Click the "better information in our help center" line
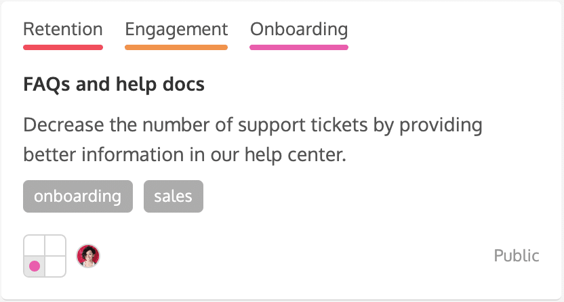 point(184,154)
